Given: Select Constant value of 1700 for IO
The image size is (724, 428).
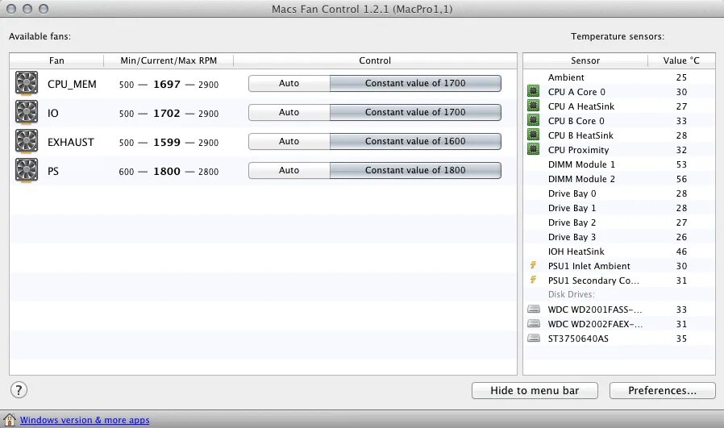Looking at the screenshot, I should [415, 112].
